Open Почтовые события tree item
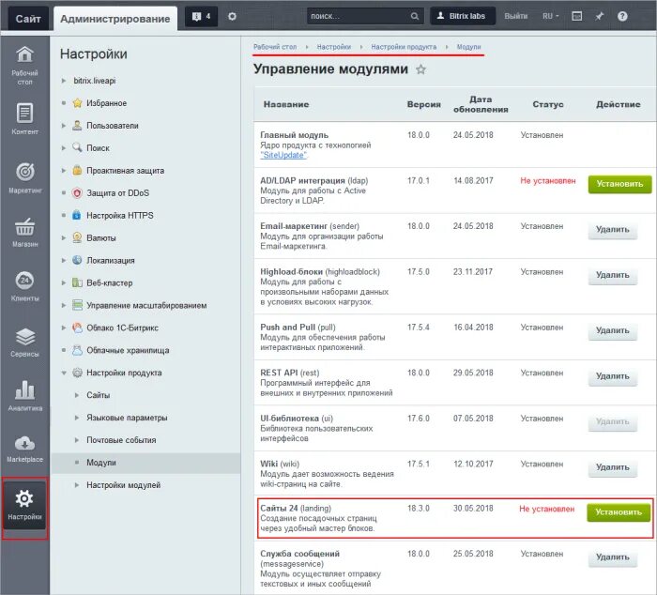 [121, 440]
